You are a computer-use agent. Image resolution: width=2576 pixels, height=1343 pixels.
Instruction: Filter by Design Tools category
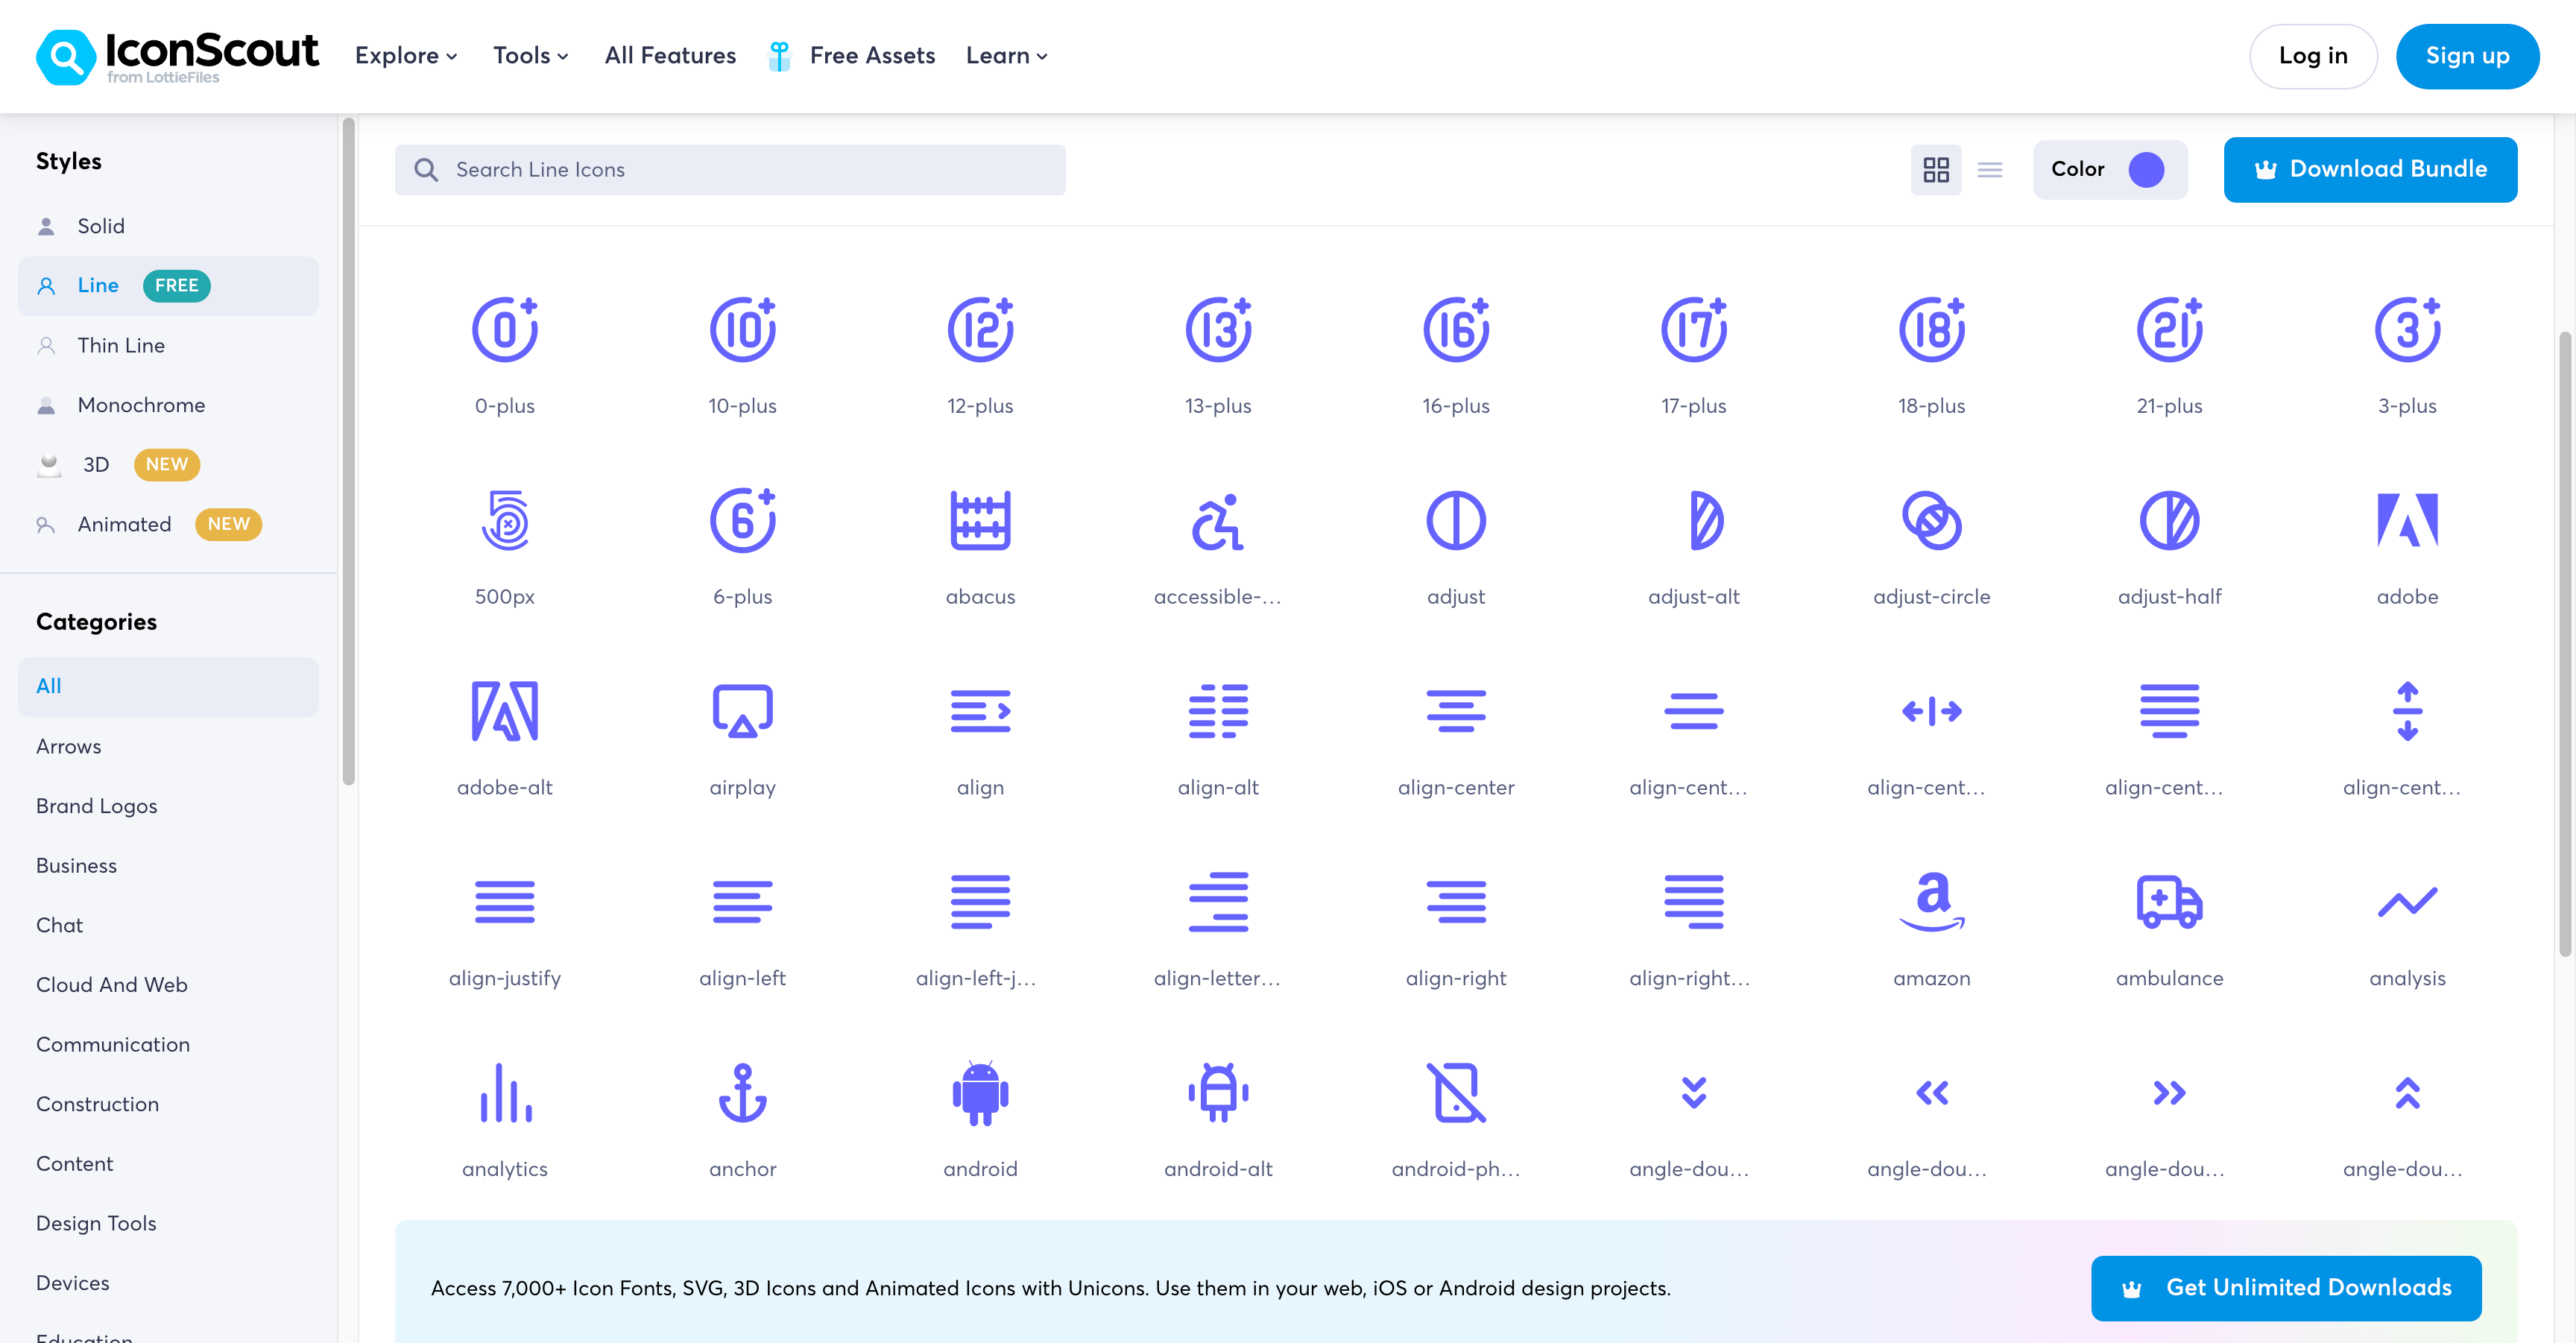tap(168, 1223)
